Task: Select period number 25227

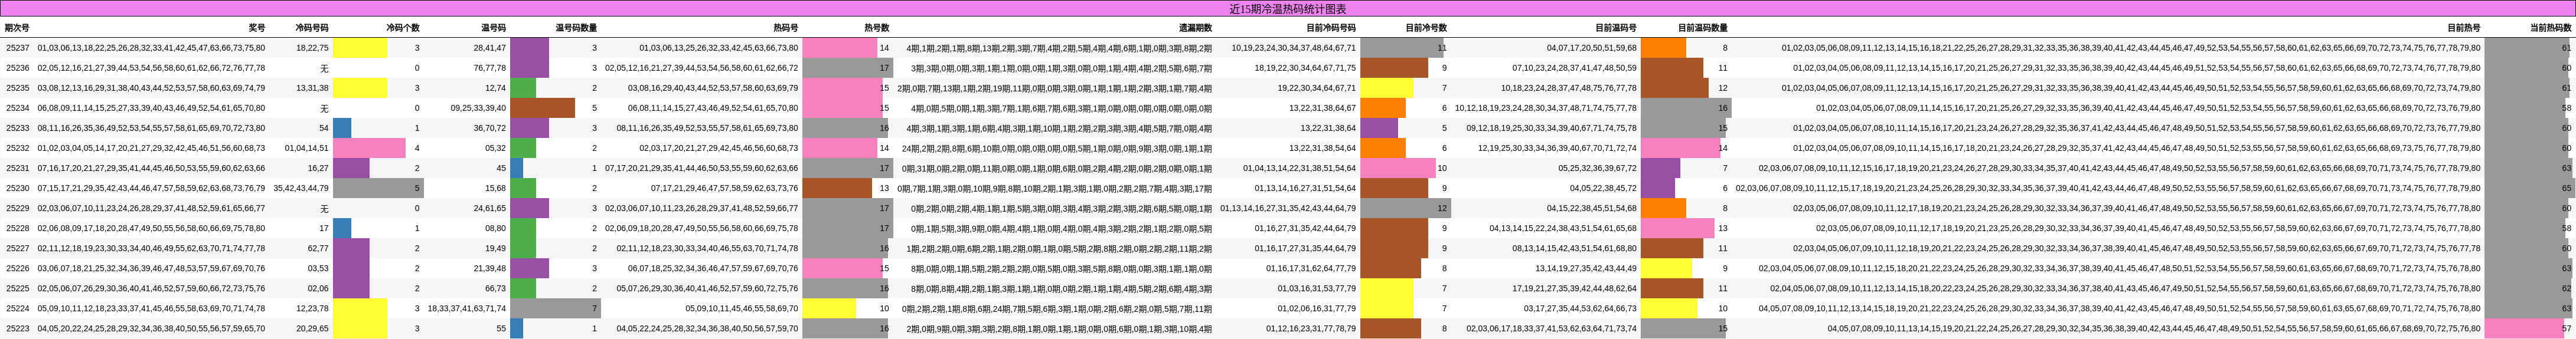Action: [x=18, y=248]
